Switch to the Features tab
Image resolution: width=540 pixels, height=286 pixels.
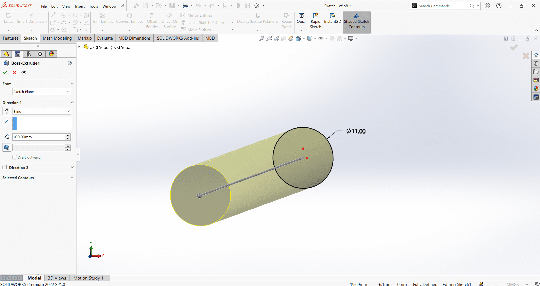11,38
